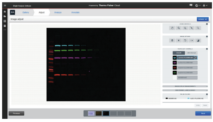Click the flip horizontal image icon
The image size is (213, 122).
191,40
